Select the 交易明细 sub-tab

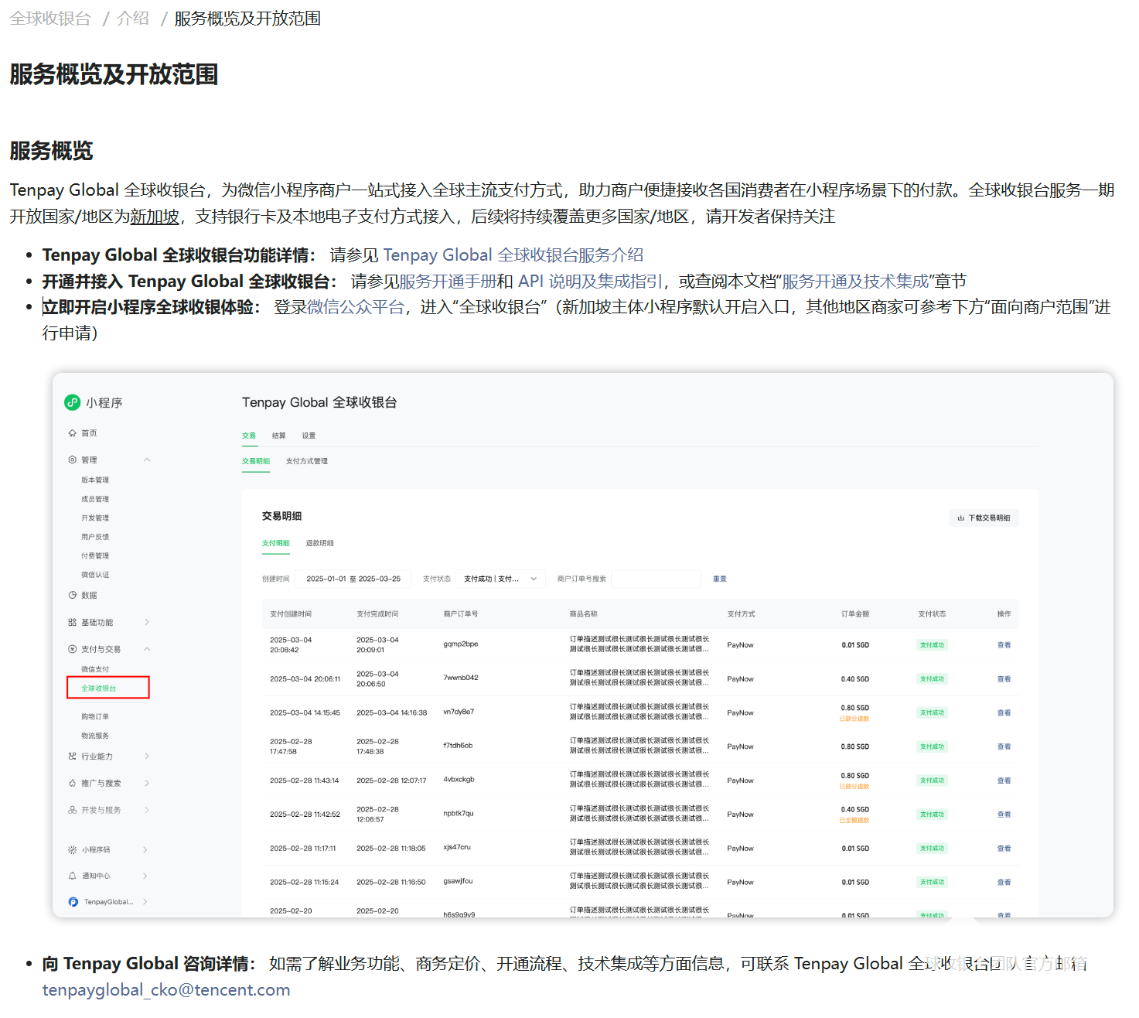256,461
